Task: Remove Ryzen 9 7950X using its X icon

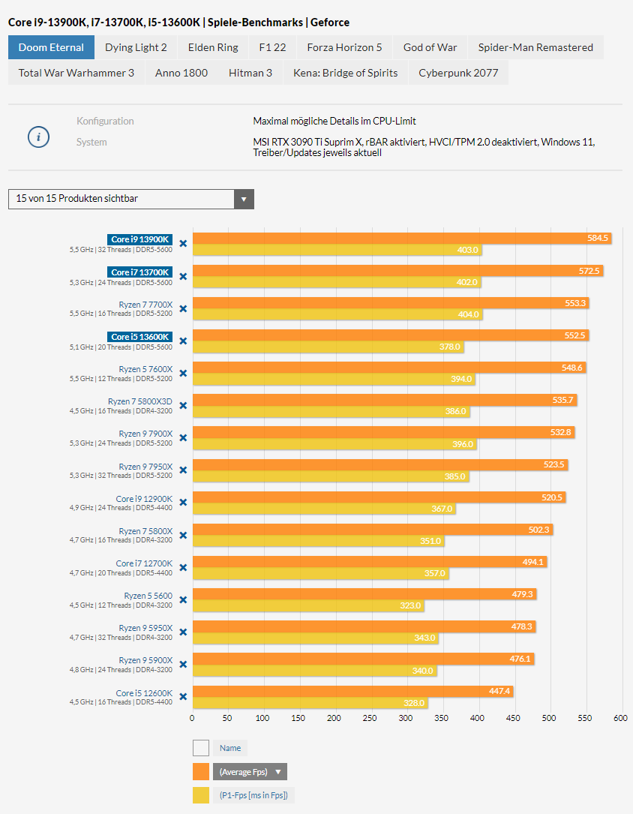Action: click(x=183, y=470)
